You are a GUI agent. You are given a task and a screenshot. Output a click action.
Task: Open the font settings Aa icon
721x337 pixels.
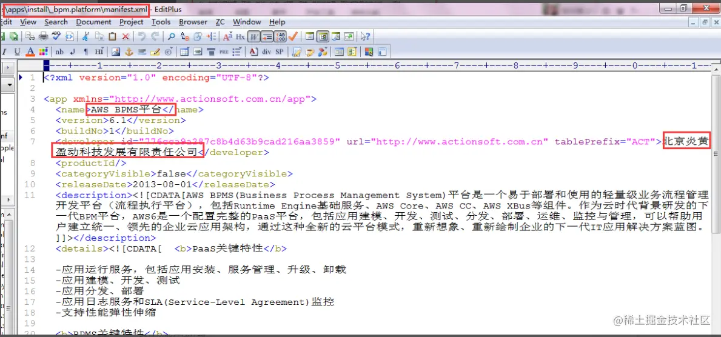pyautogui.click(x=227, y=37)
